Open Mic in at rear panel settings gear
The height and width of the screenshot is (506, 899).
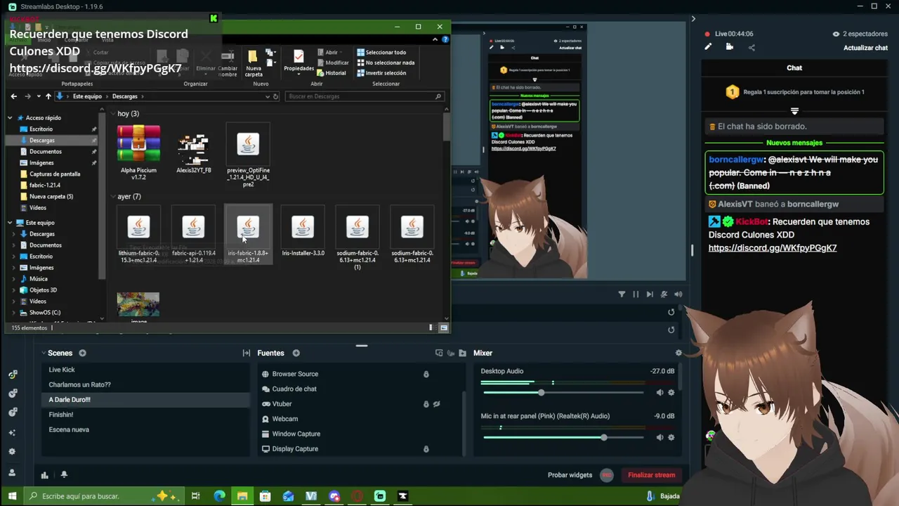click(x=671, y=437)
